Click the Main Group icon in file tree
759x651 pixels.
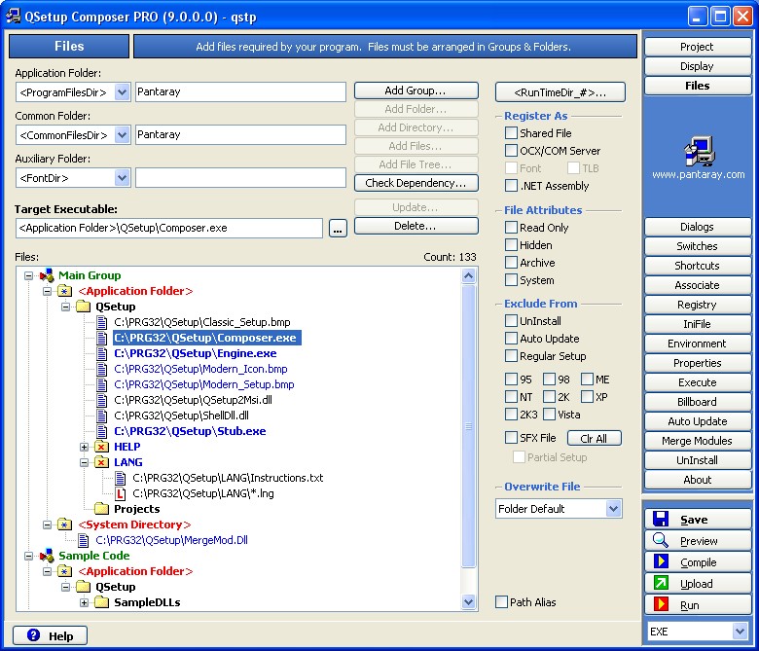pyautogui.click(x=47, y=275)
